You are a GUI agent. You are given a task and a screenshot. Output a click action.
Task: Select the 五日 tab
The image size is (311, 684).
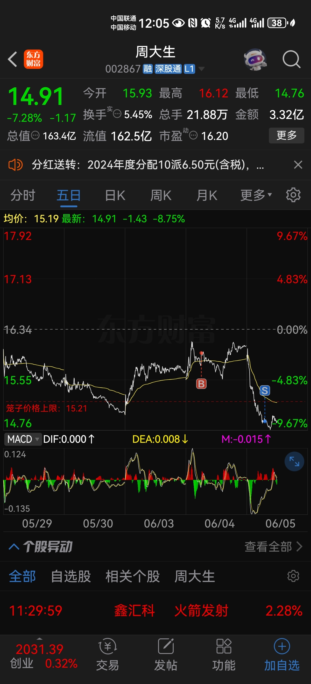tap(68, 195)
